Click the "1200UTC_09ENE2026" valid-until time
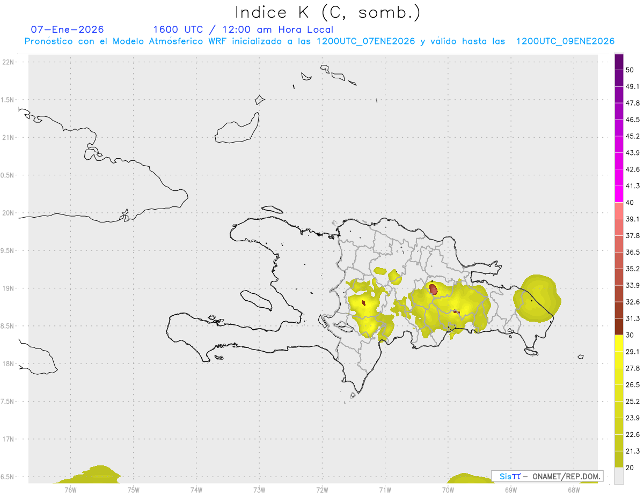Screen dimensions: 644x497 pyautogui.click(x=565, y=41)
